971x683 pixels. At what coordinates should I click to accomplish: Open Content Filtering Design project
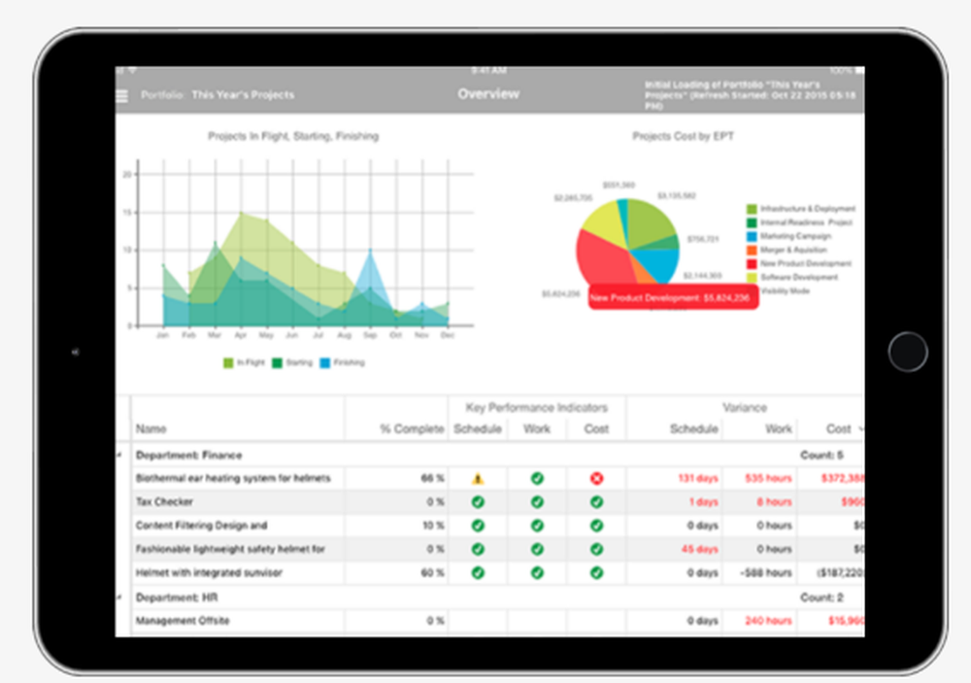(x=201, y=526)
